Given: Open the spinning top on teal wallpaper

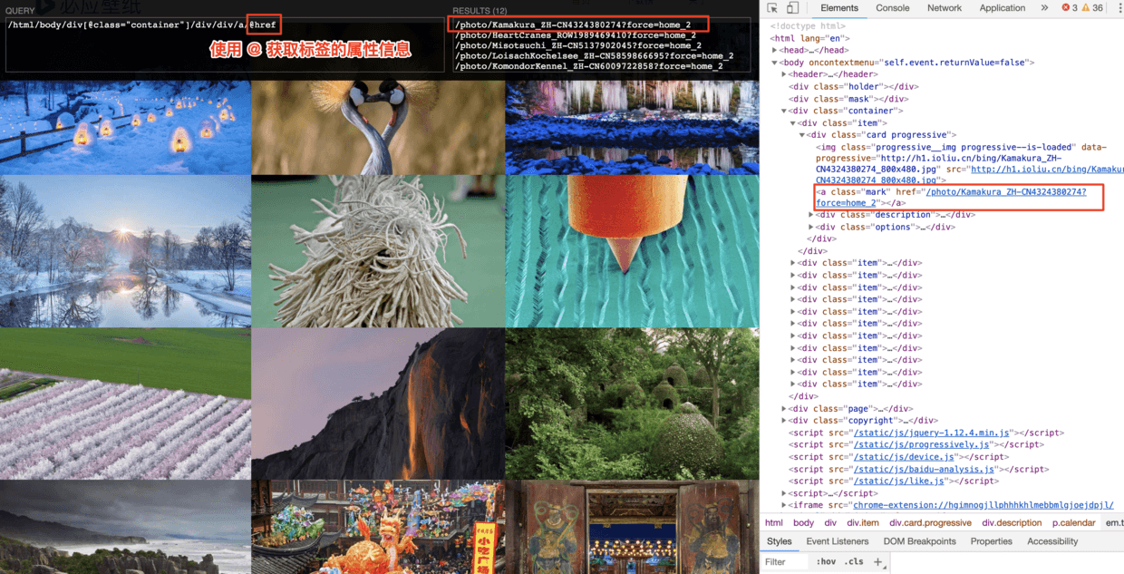Looking at the screenshot, I should [x=632, y=251].
